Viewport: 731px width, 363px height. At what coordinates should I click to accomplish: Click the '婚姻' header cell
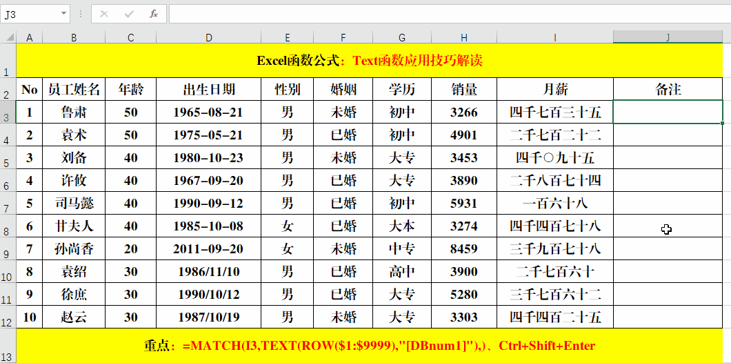pos(343,89)
